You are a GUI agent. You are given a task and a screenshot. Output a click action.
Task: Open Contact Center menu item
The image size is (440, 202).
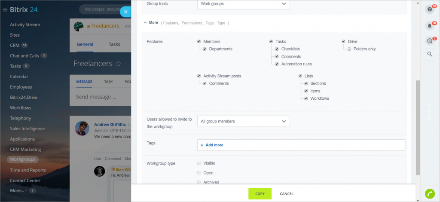tap(25, 181)
